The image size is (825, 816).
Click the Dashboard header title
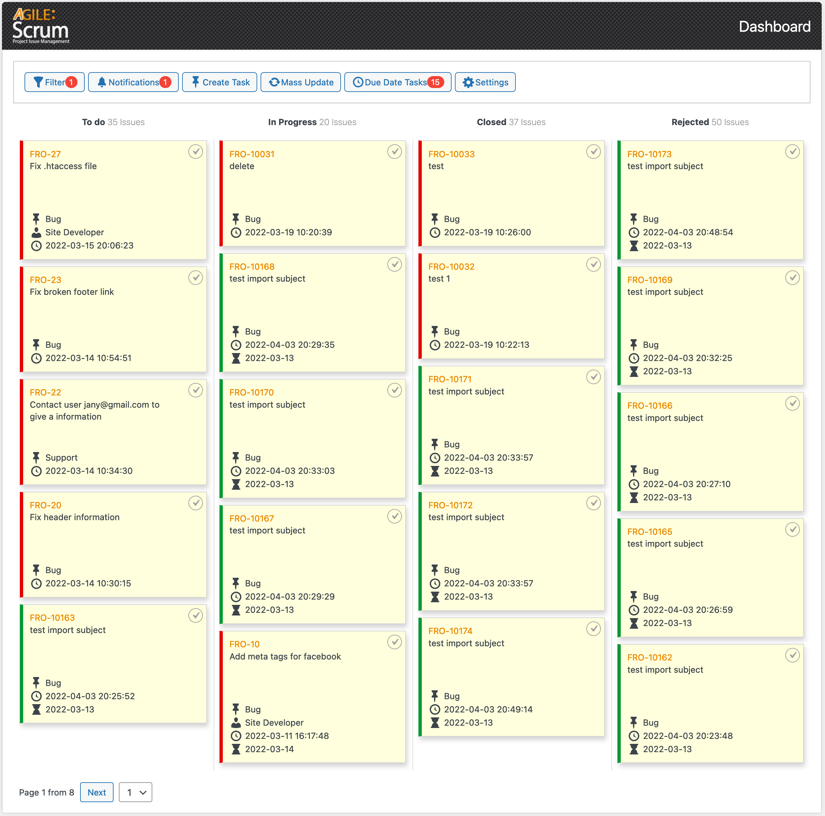tap(775, 26)
